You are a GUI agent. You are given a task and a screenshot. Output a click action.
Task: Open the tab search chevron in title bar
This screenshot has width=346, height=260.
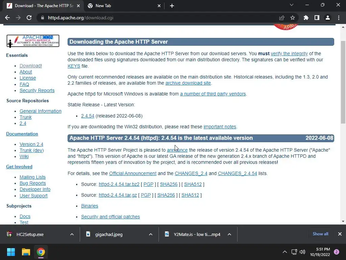pyautogui.click(x=292, y=5)
